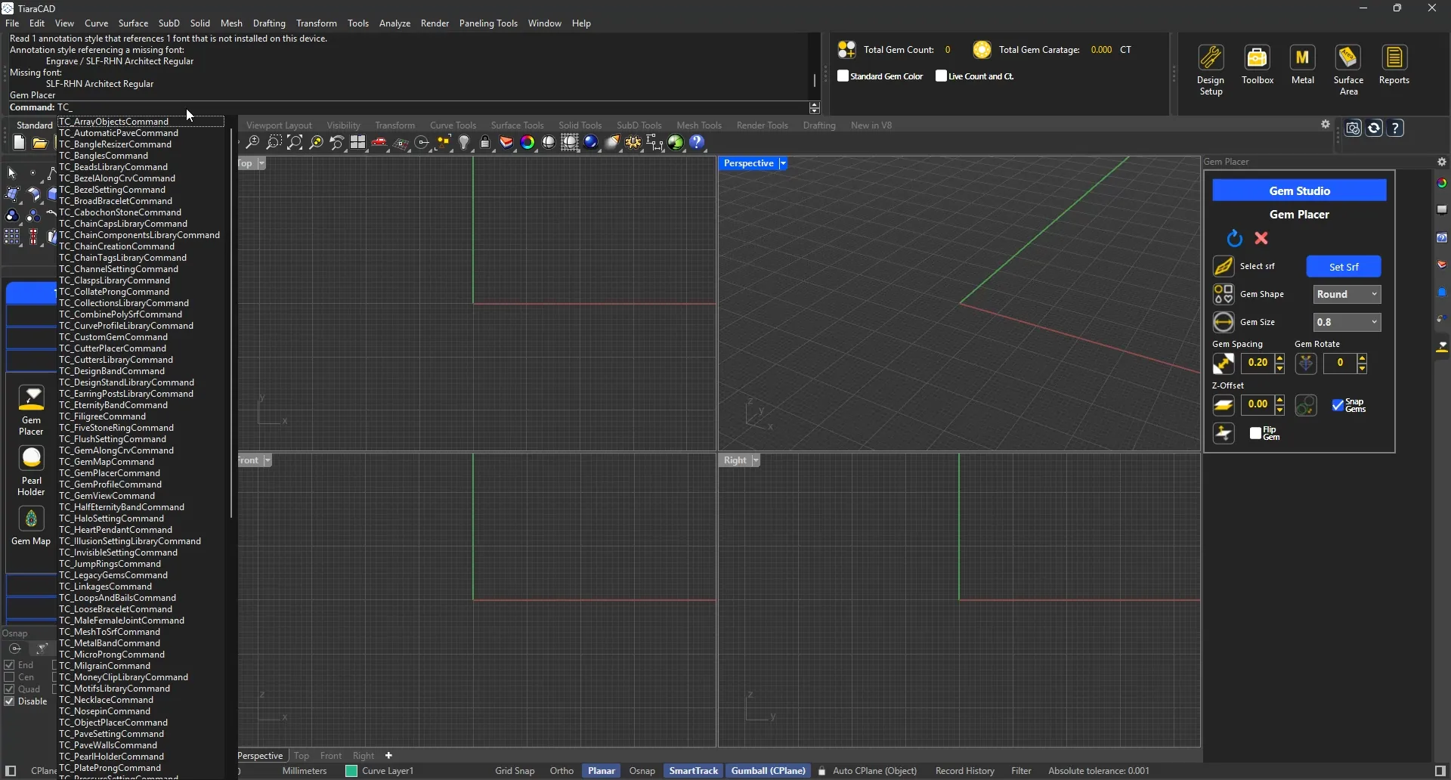Screen dimensions: 1451x780
Task: Expand the Gem Size dropdown
Action: coord(1347,322)
